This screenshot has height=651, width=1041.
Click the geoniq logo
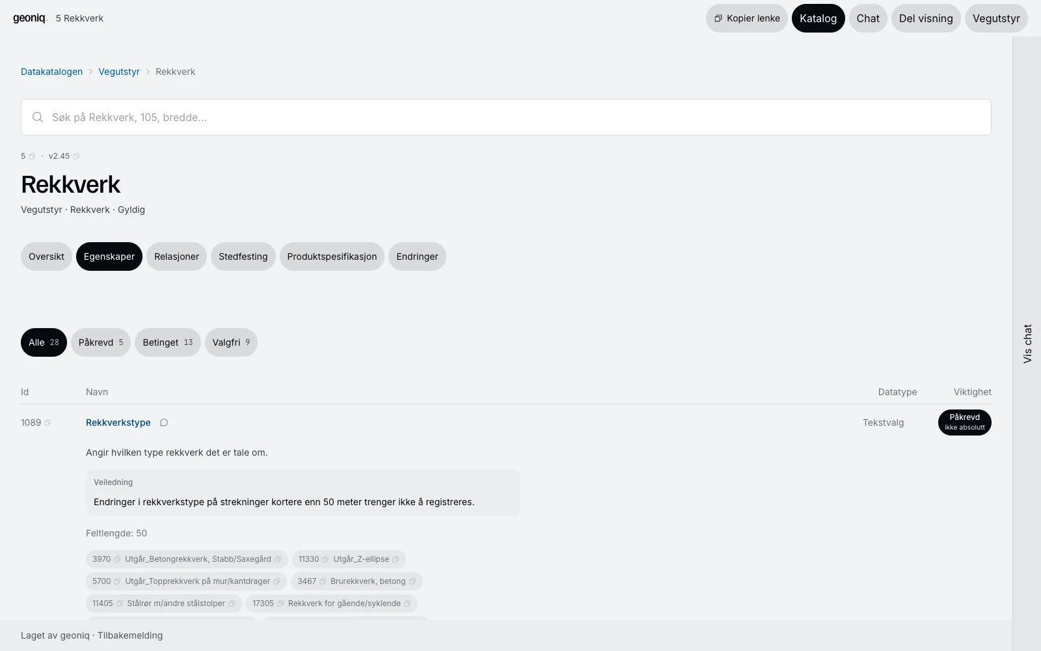point(30,18)
